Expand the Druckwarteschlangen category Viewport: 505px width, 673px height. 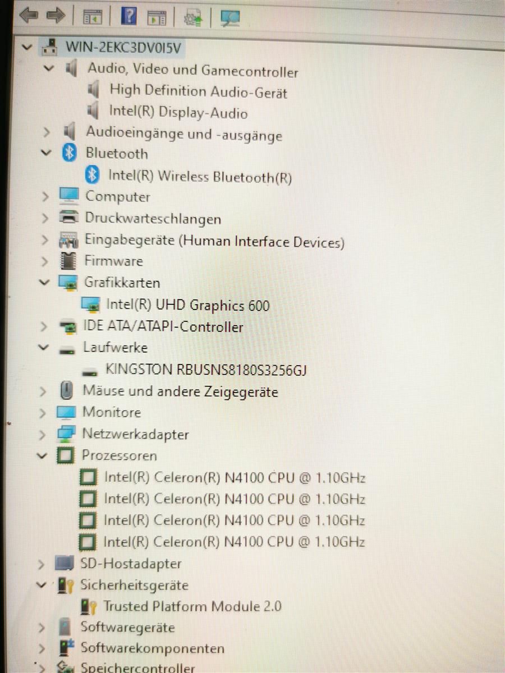(45, 219)
